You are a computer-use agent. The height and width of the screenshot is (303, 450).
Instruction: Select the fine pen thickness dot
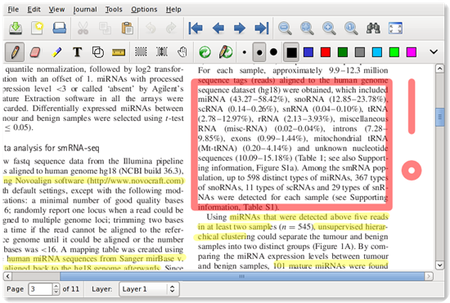[245, 52]
